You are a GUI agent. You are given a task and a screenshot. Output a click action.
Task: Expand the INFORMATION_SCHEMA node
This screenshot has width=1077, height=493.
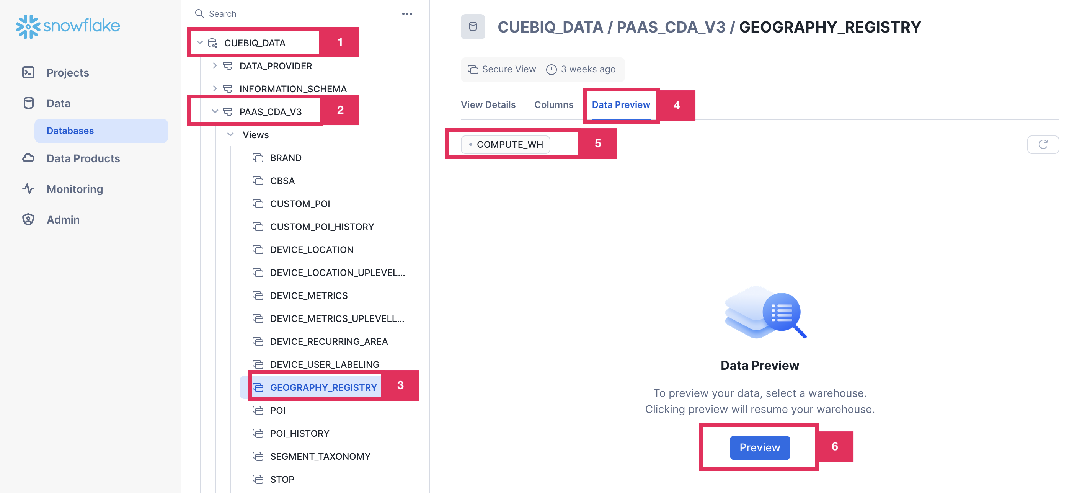pos(215,89)
